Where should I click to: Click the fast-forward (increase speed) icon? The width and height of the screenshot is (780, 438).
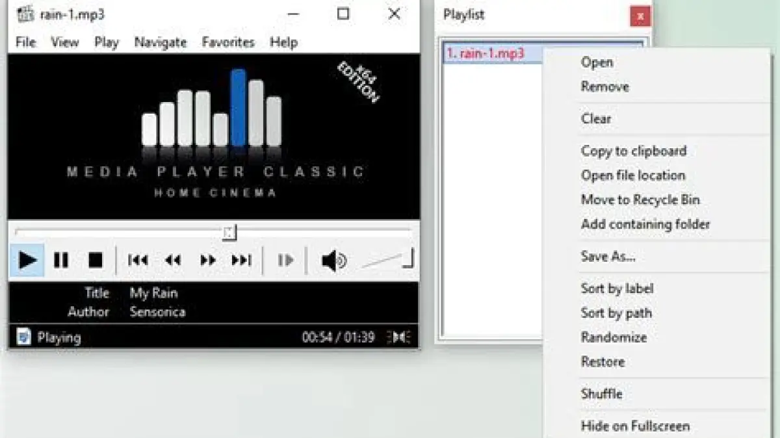click(207, 261)
